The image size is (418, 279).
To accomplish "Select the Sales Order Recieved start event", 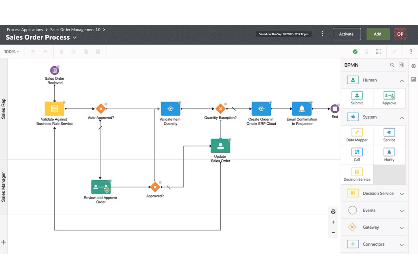I will (x=55, y=70).
